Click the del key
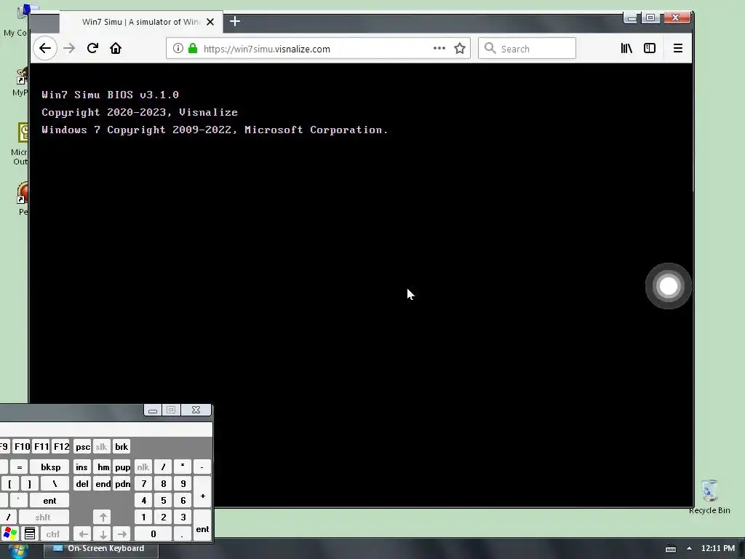The height and width of the screenshot is (559, 745). coord(82,484)
